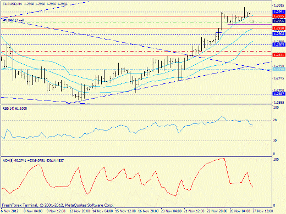Select the red 1.2975 price level tag

pyautogui.click(x=279, y=16)
